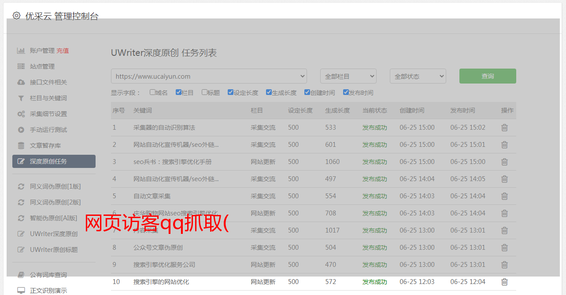The height and width of the screenshot is (295, 566).
Task: Click the edit icon for UWriter原创标题
Action: pyautogui.click(x=21, y=250)
